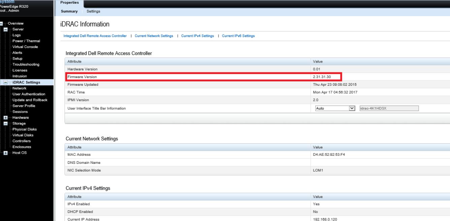Click the IPv4 Enabled attribute label
The image size is (450, 221).
78,204
